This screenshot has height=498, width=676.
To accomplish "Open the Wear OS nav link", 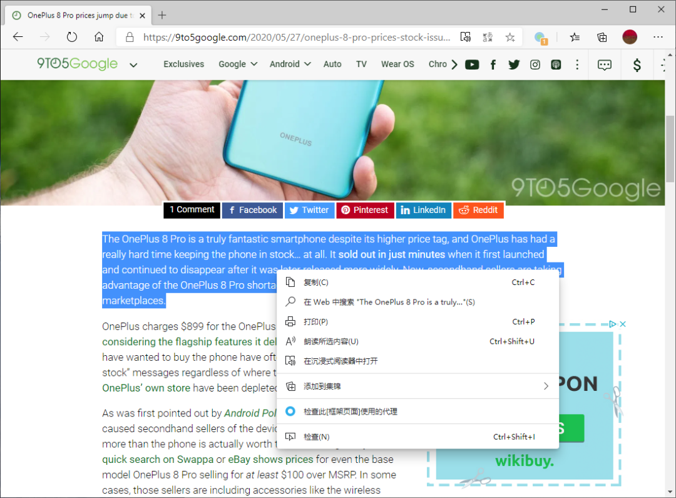I will click(x=397, y=65).
